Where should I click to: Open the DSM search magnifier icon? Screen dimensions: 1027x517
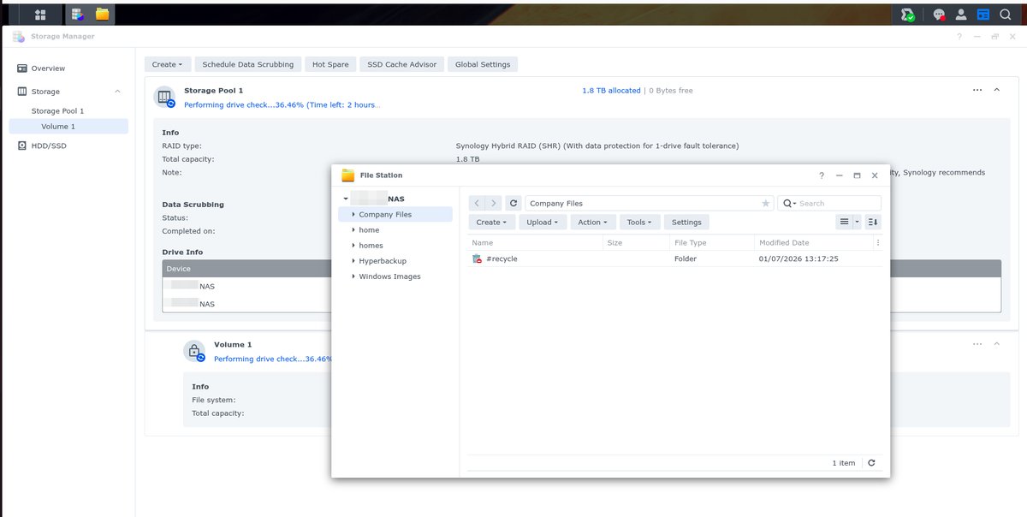pos(1006,15)
